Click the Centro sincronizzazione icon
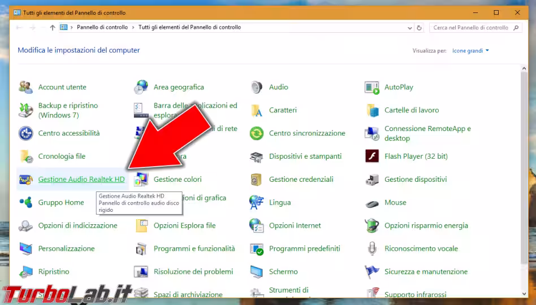Image resolution: width=536 pixels, height=305 pixels. [x=257, y=133]
